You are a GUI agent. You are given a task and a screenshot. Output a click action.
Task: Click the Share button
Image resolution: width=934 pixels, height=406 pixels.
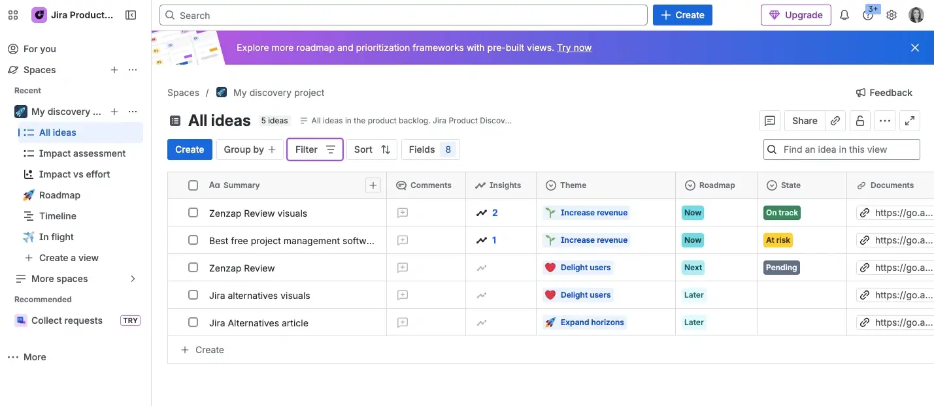(x=805, y=121)
